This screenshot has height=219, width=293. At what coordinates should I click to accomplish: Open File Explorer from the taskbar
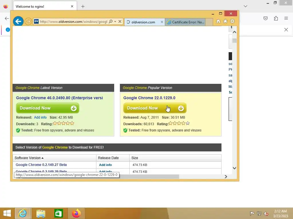[x=41, y=213]
